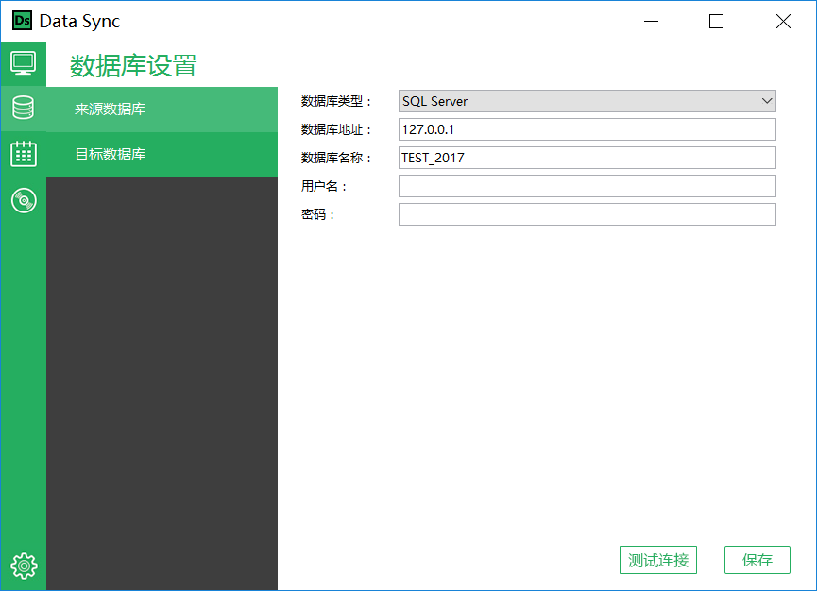Click the empty 用户名 input field
The width and height of the screenshot is (817, 591).
pos(586,185)
